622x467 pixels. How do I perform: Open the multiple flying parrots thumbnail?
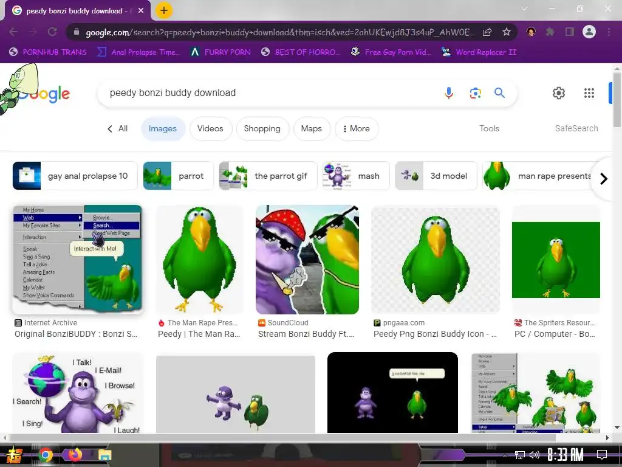536,392
